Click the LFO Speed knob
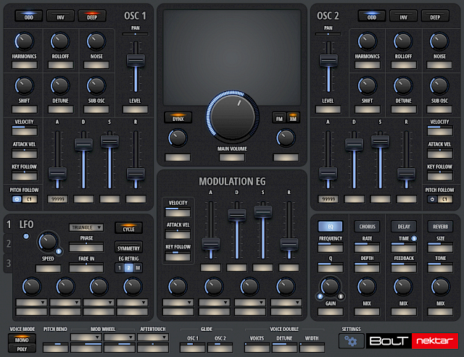This screenshot has width=464, height=357. tap(47, 241)
